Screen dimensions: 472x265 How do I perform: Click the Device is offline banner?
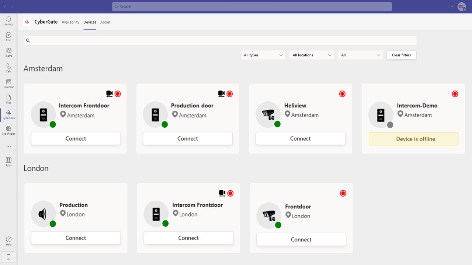[414, 139]
